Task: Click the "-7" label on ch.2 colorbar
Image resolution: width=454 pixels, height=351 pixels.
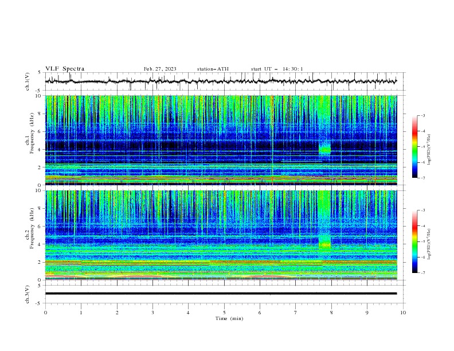Action: 422,272
